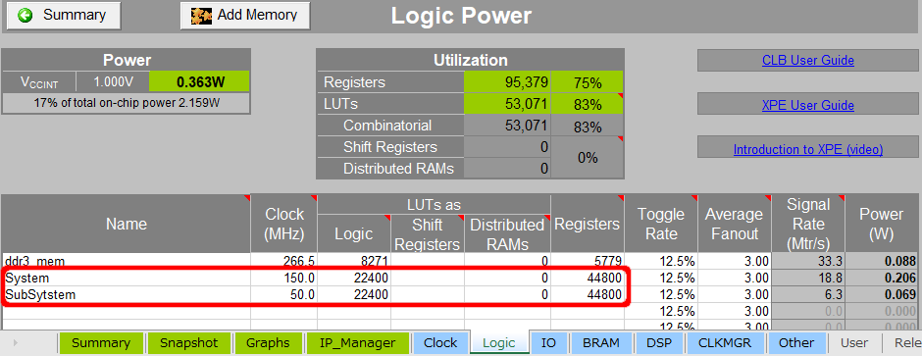Open Introduction to XPE video link
This screenshot has height=356, width=922.
[x=808, y=149]
